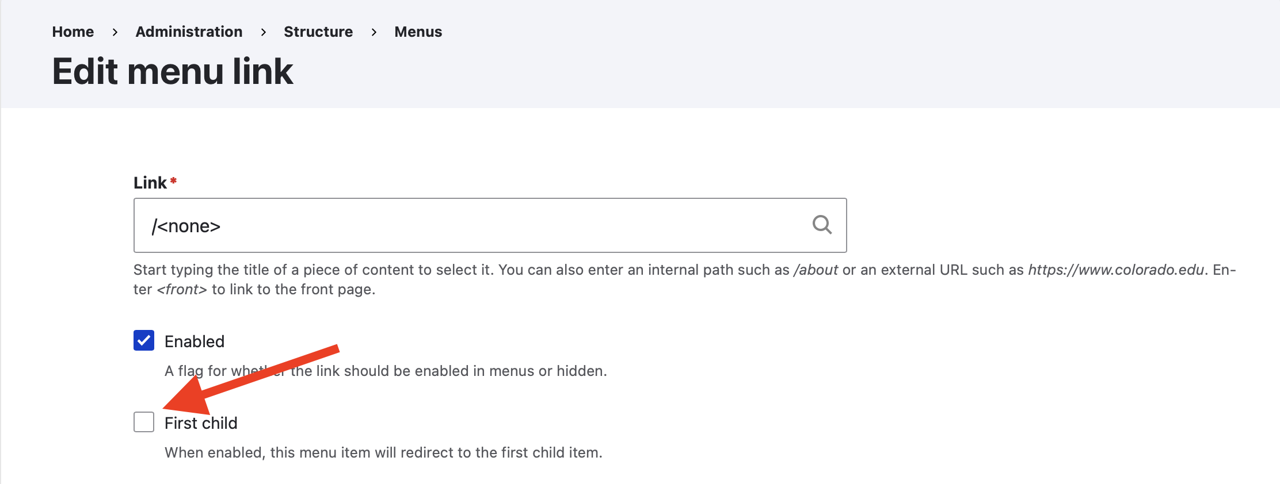The height and width of the screenshot is (484, 1280).
Task: Navigate to the Structure breadcrumb
Action: pyautogui.click(x=318, y=32)
